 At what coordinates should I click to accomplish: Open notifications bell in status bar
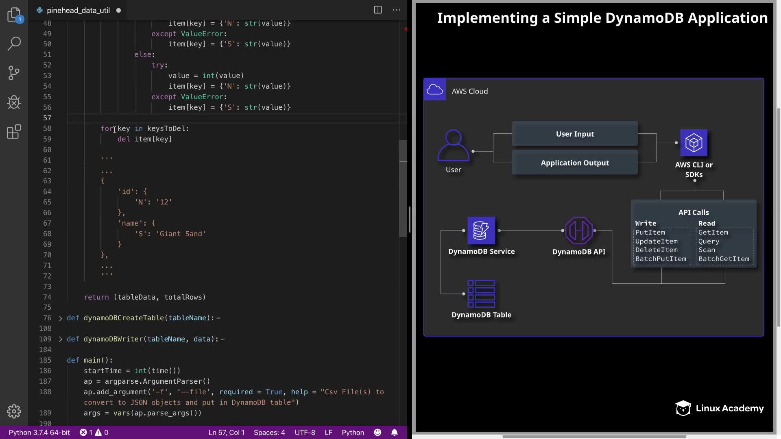pos(394,432)
